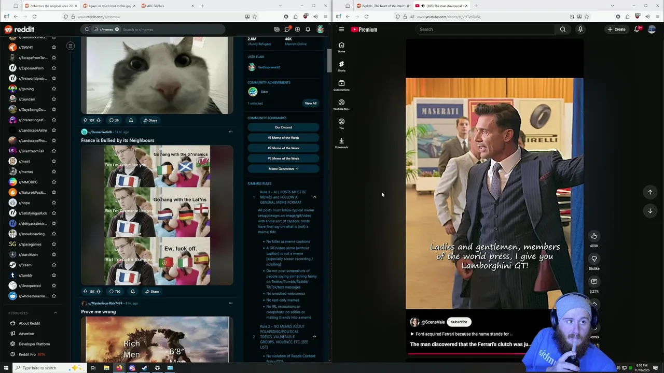The image size is (664, 373).
Task: Expand Meme Generators bookmark dropdown
Action: [283, 169]
